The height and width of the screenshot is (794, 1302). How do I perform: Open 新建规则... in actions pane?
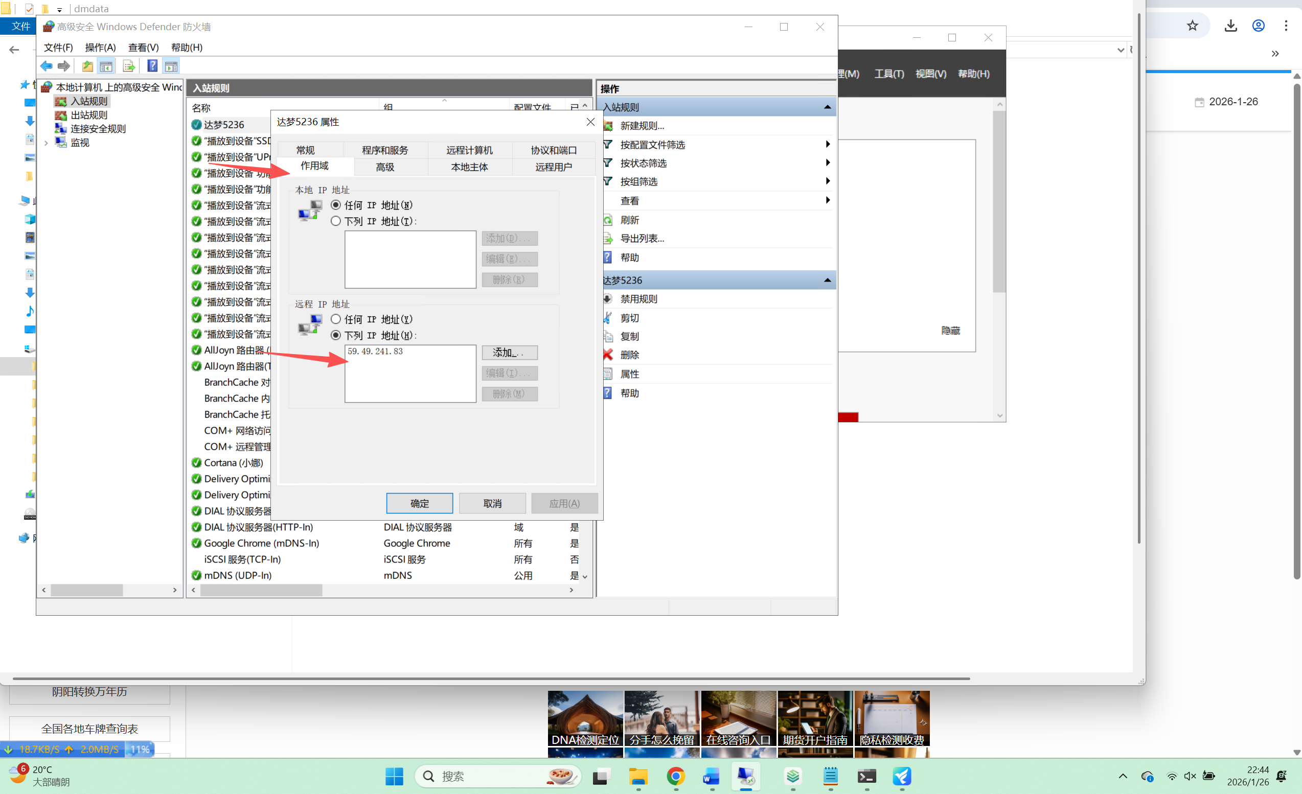pos(642,126)
